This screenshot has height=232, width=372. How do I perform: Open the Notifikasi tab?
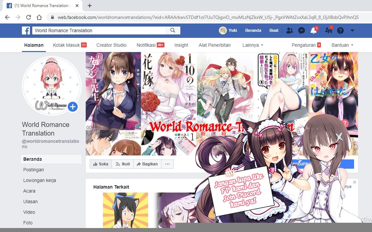150,45
